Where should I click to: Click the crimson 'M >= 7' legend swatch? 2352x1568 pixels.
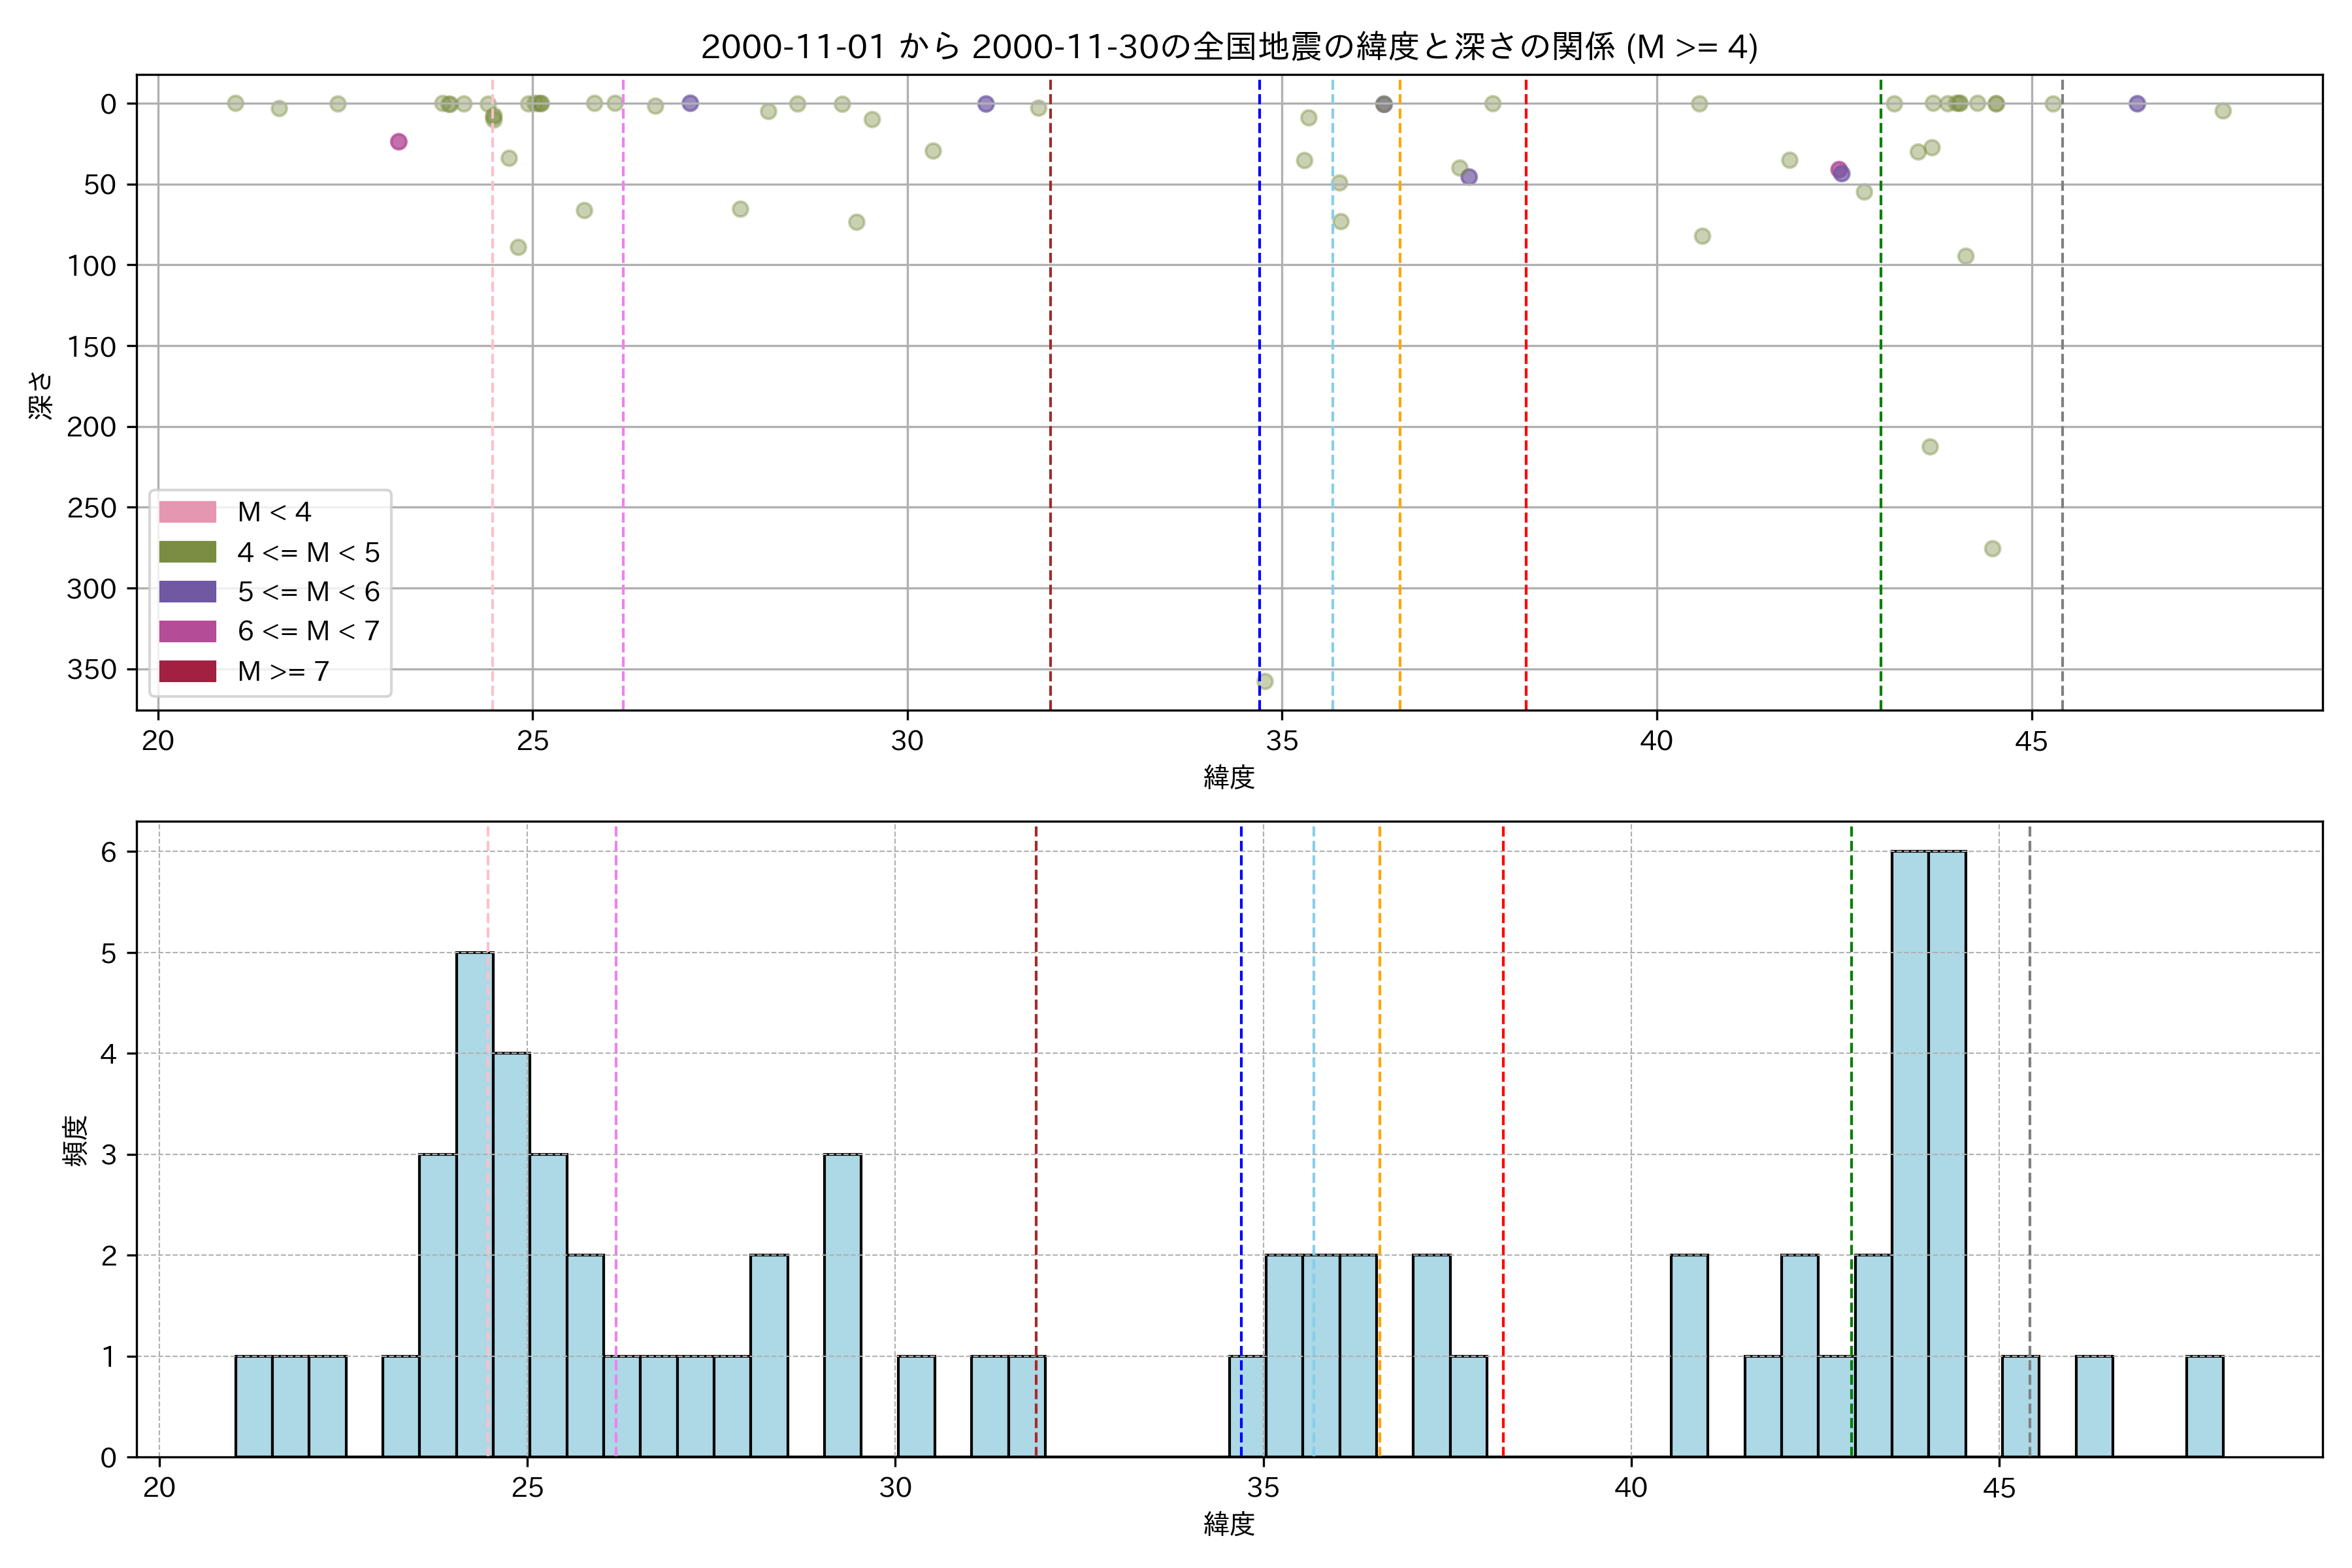[187, 671]
